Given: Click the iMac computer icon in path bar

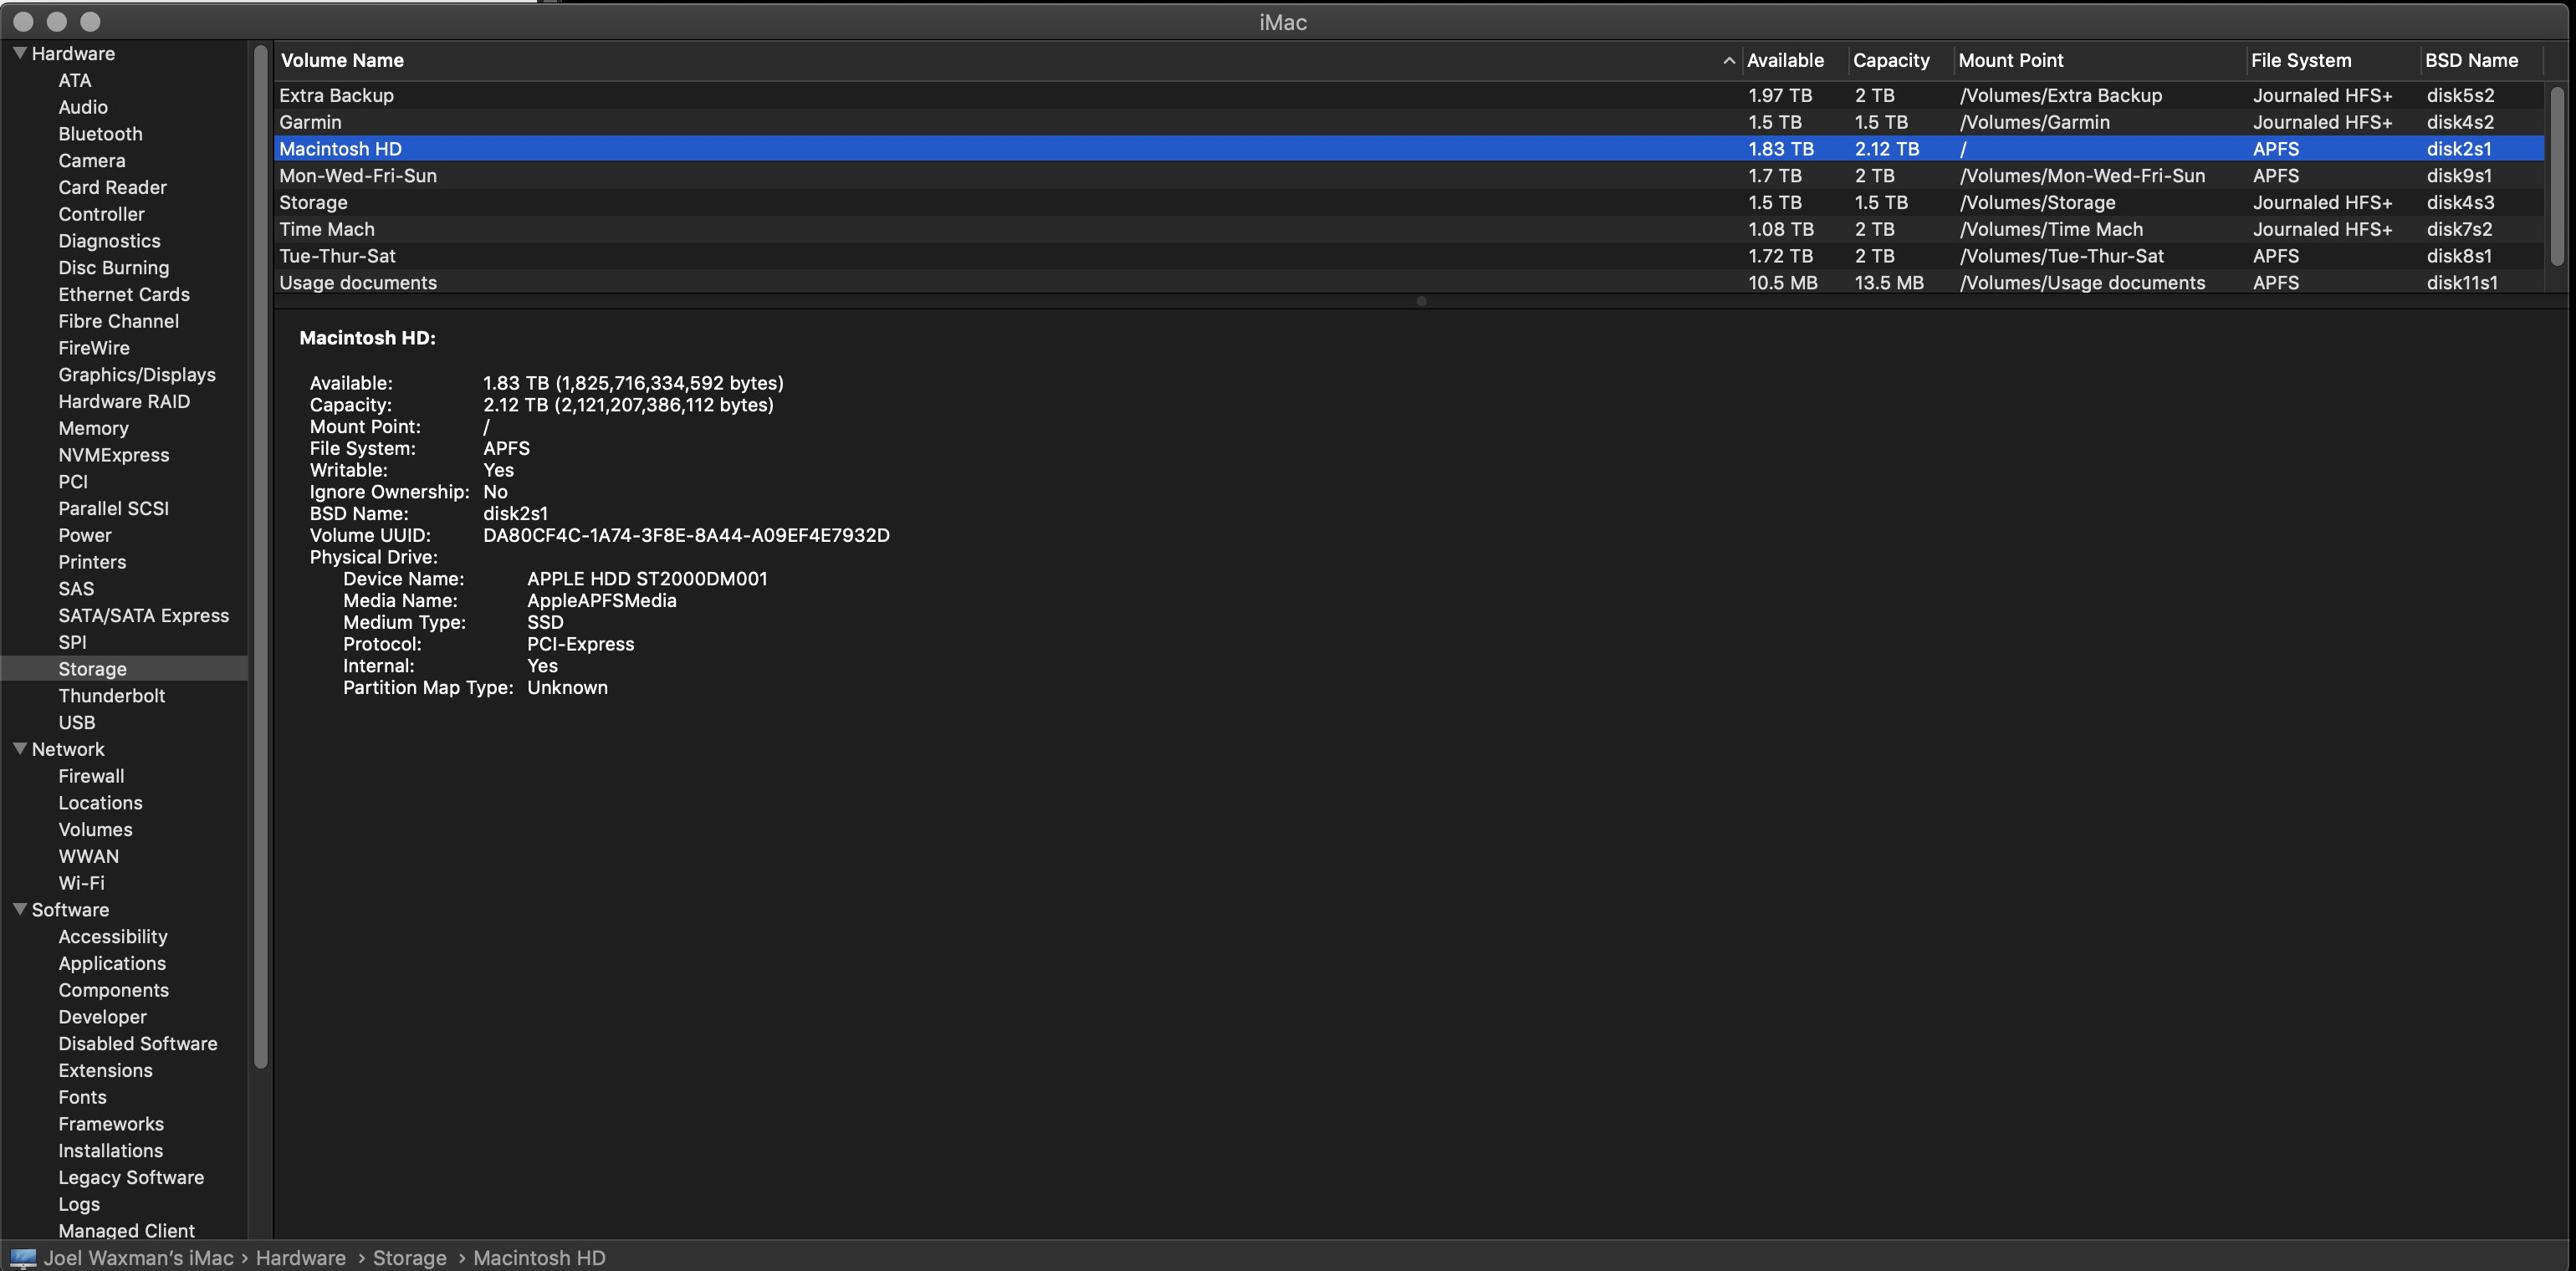Looking at the screenshot, I should [x=23, y=1257].
